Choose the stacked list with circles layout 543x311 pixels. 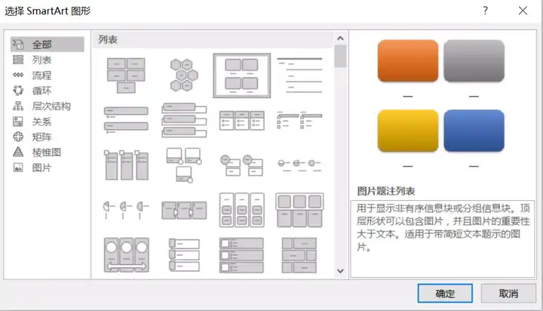pos(242,165)
